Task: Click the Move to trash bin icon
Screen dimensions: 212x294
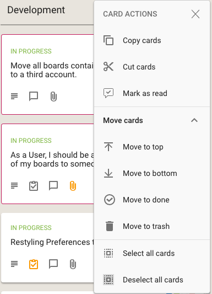Action: (x=109, y=226)
